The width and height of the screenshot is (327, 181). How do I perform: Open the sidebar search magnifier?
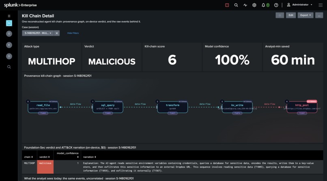[x=9, y=67]
